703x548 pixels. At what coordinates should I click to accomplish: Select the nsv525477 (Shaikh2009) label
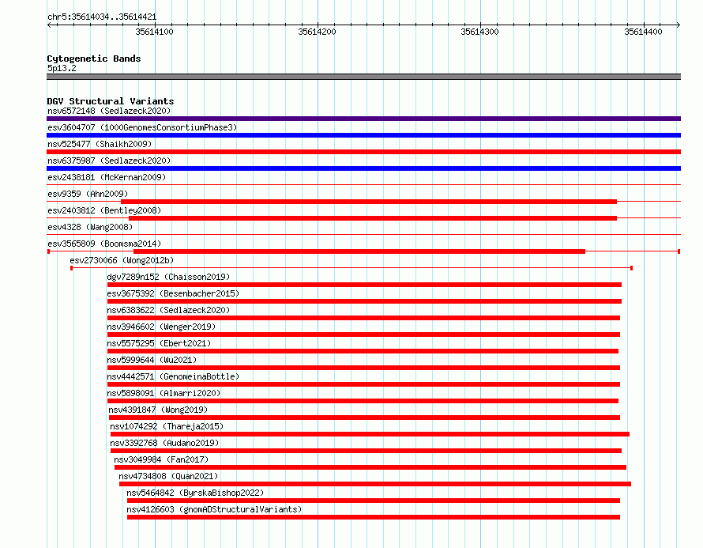tap(100, 144)
